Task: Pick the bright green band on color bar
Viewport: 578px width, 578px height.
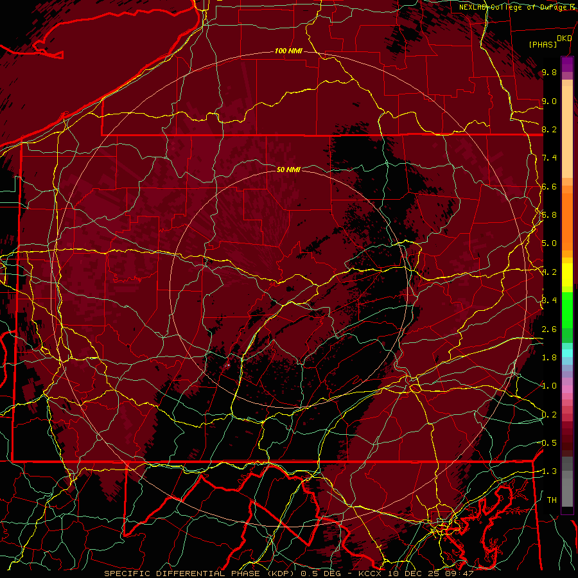Action: click(567, 310)
